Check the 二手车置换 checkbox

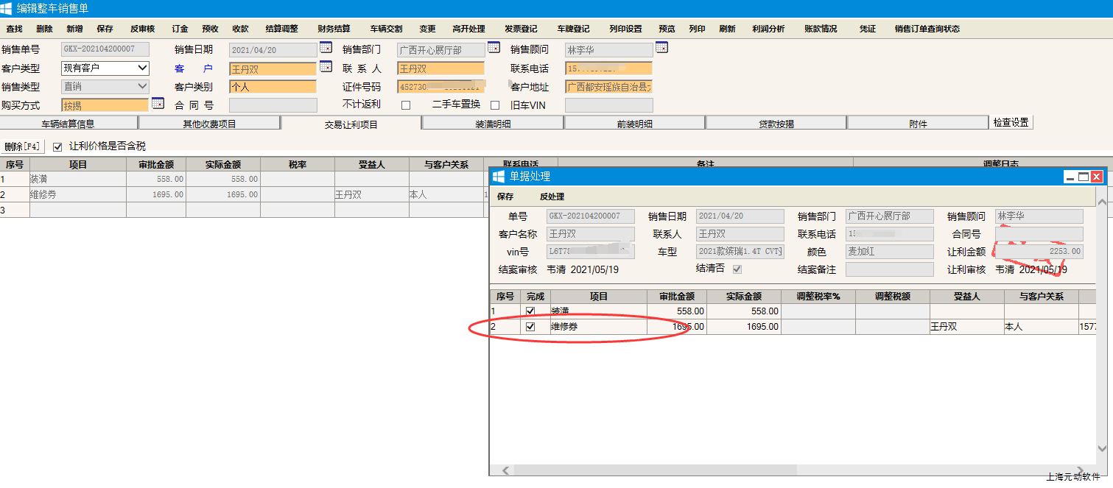click(x=495, y=105)
